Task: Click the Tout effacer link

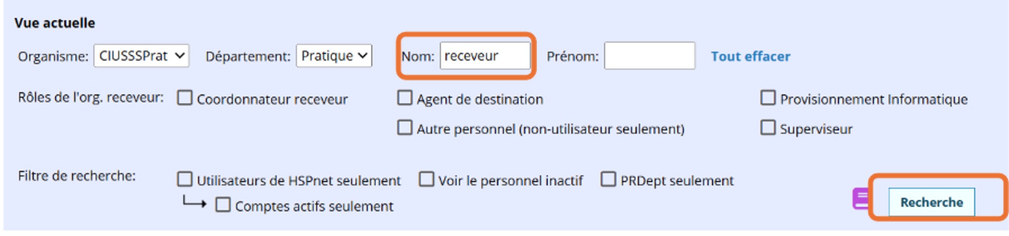Action: coord(750,56)
